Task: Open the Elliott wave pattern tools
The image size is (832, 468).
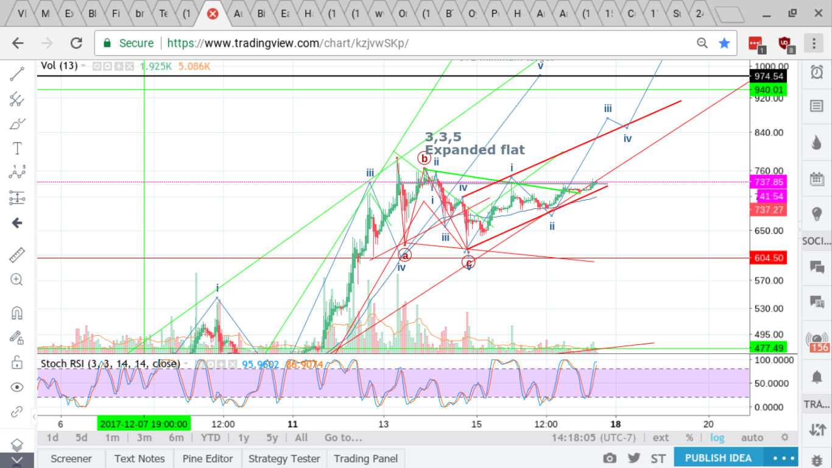Action: point(17,172)
